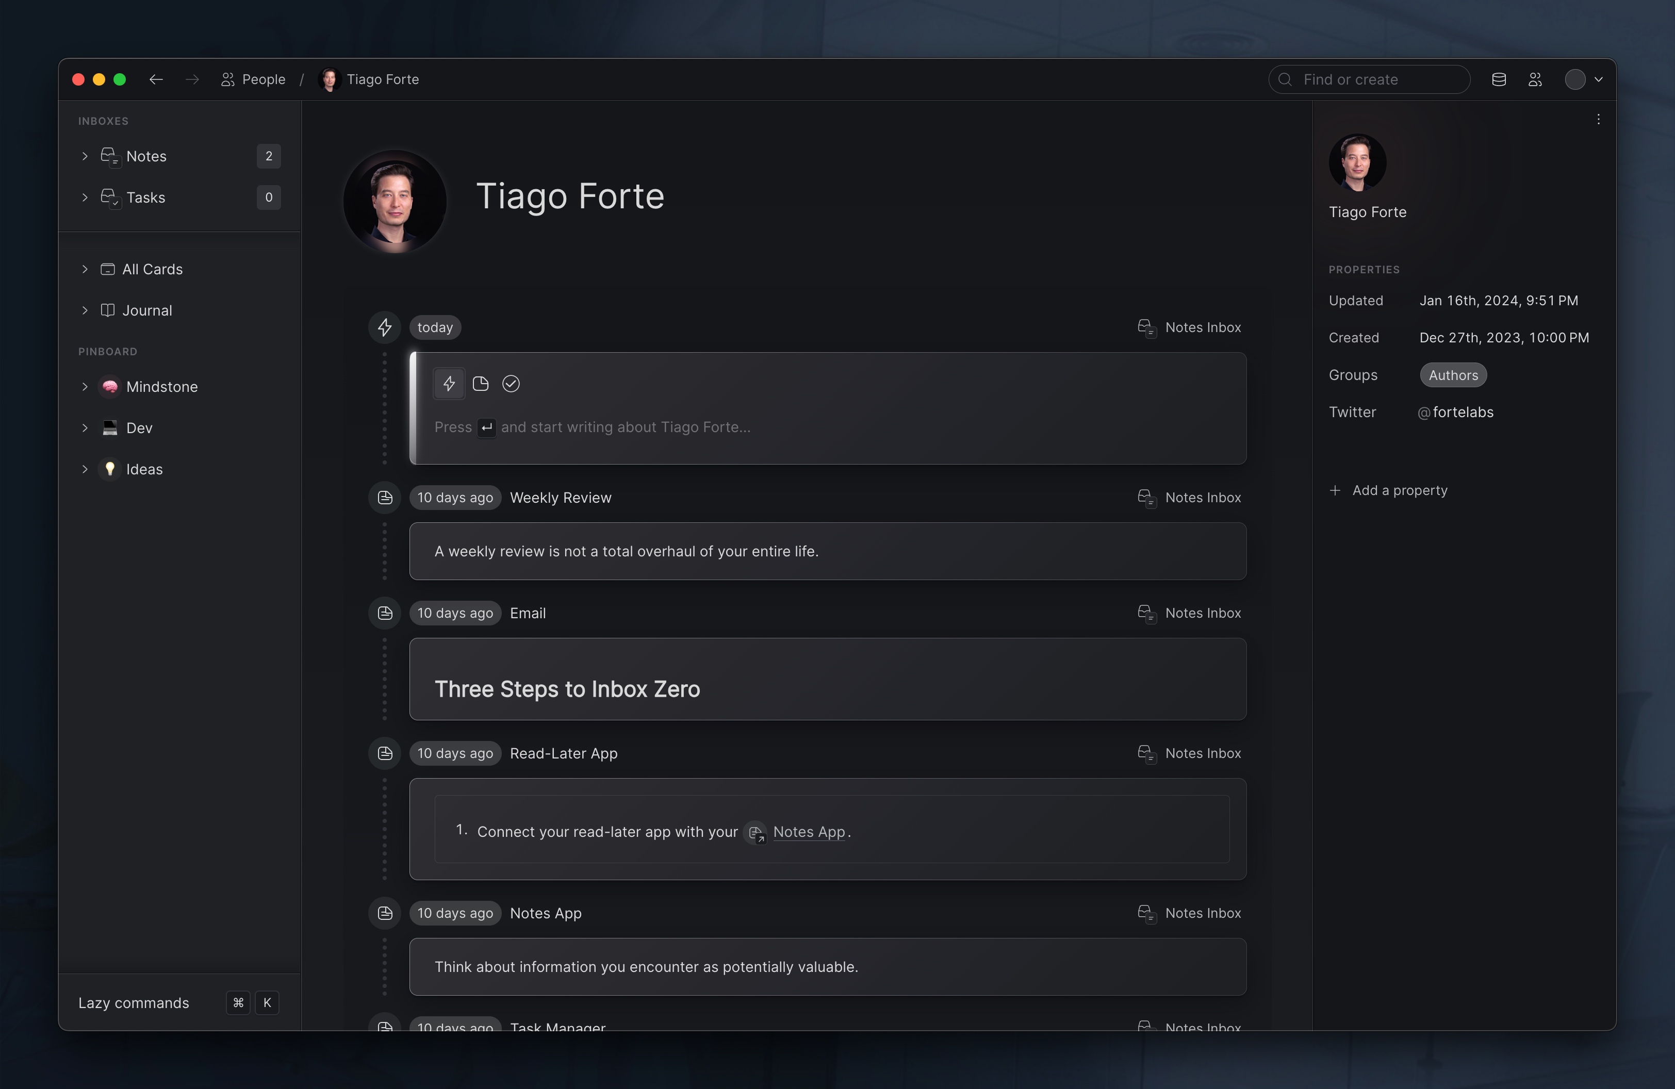Click Notes Inbox label on the today row

click(x=1189, y=327)
